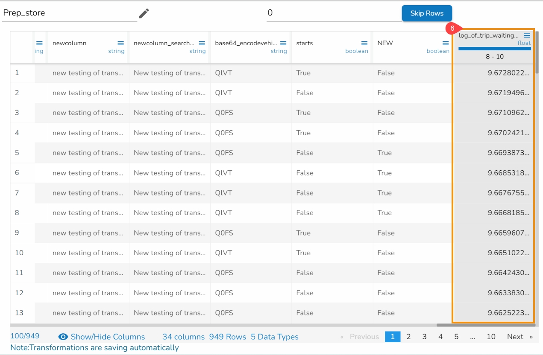Open the log_of_trip_waiting column menu icon
The width and height of the screenshot is (543, 355).
[x=527, y=35]
